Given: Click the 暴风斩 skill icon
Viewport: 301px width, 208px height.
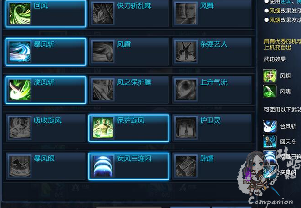Looking at the screenshot, I should [x=20, y=52].
